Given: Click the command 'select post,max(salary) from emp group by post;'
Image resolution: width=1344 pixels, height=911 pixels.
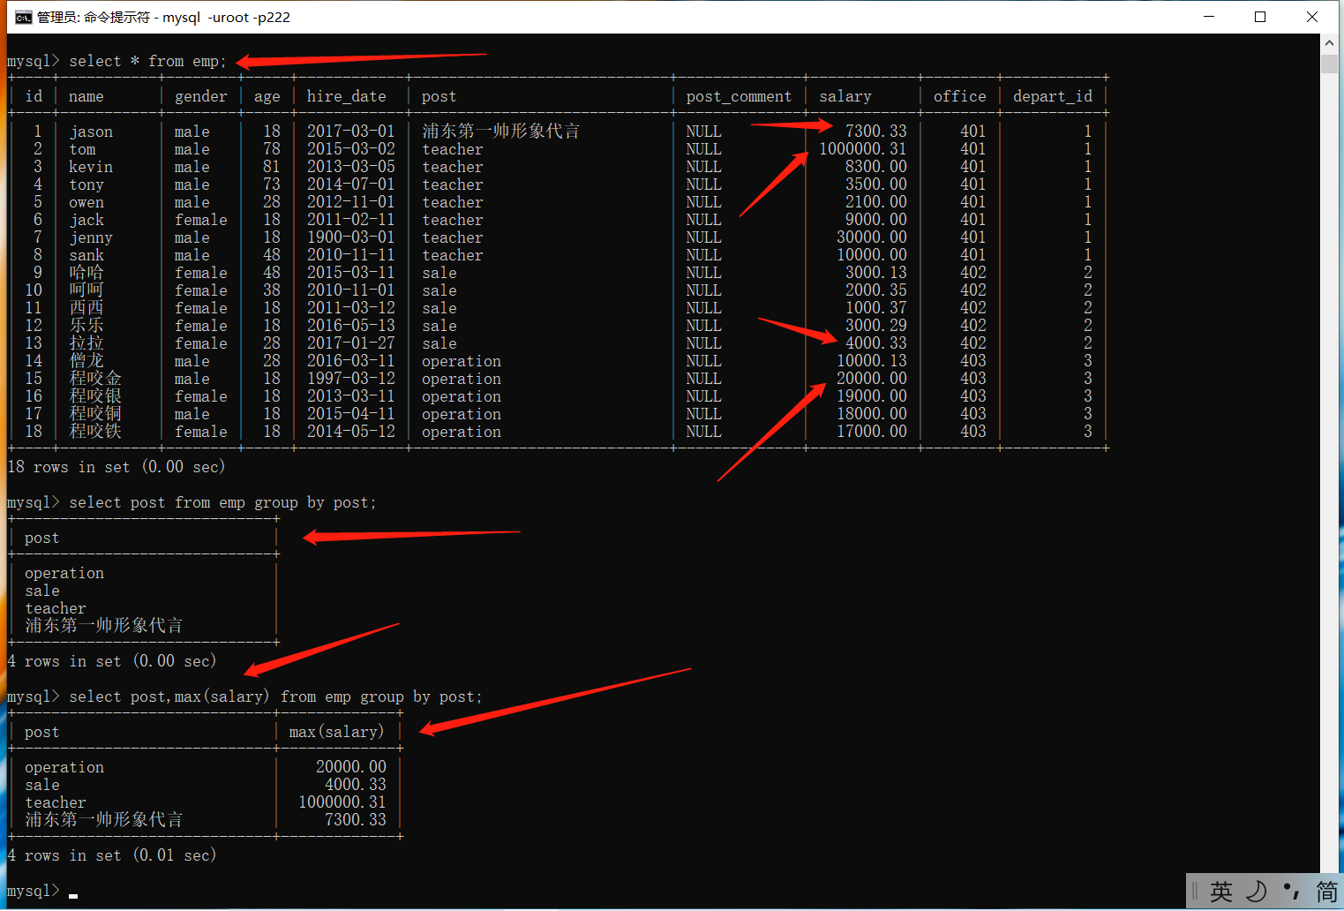Looking at the screenshot, I should pos(275,696).
